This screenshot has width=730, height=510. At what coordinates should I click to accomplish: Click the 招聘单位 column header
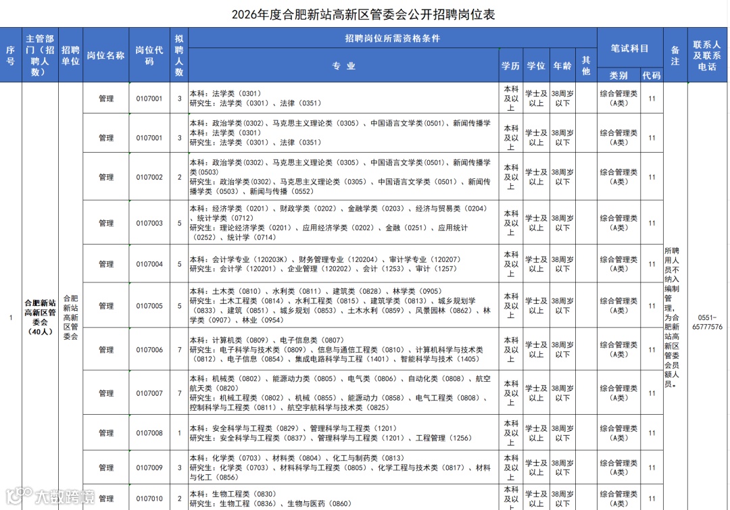(71, 55)
